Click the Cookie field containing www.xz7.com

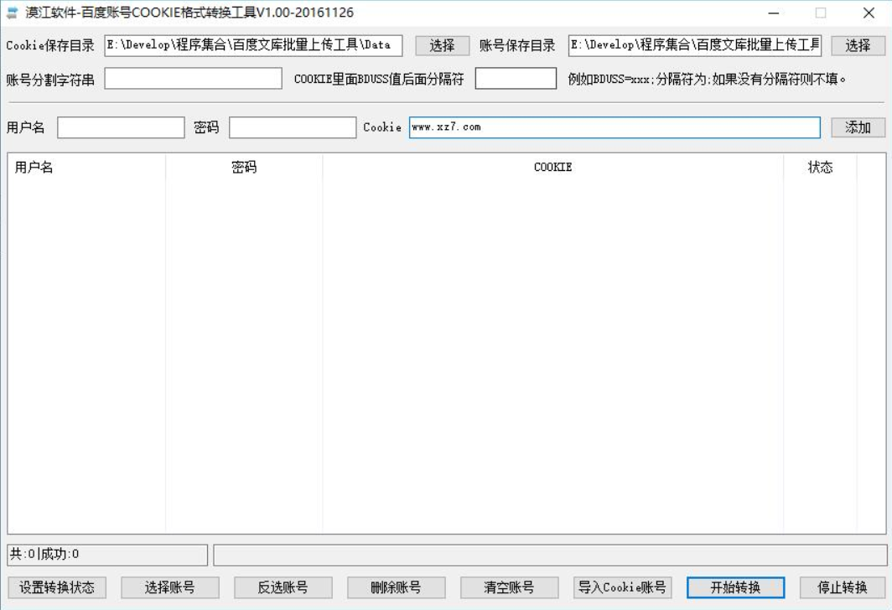(615, 127)
